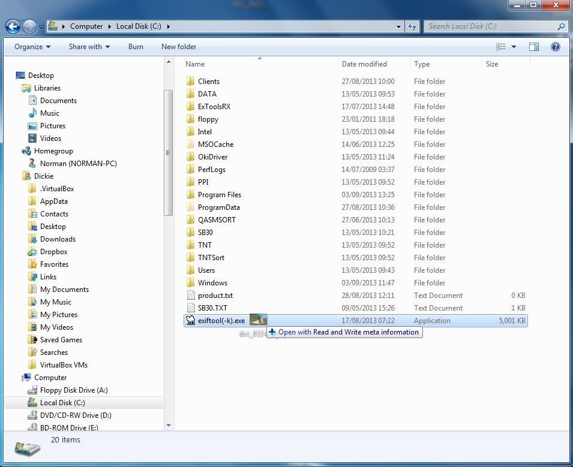Create a New folder
The height and width of the screenshot is (467, 573).
click(x=179, y=47)
